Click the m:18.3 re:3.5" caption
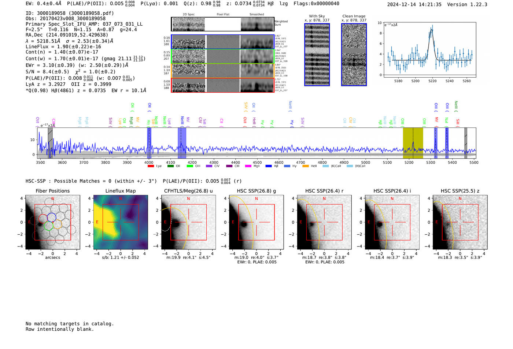 (x=460, y=257)
